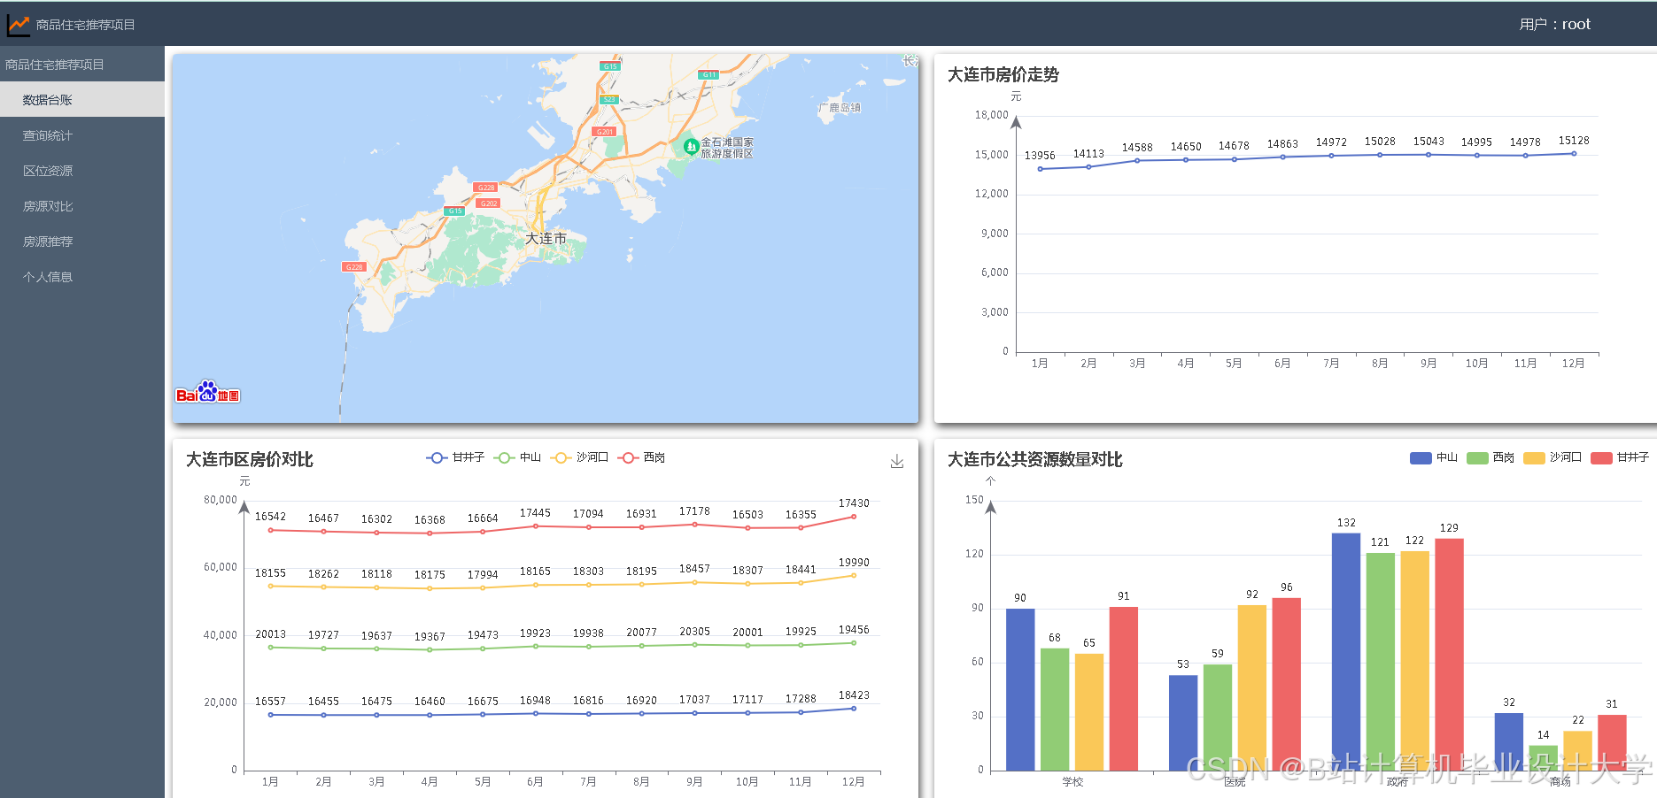Click the 中山 January point 20013

(x=270, y=648)
